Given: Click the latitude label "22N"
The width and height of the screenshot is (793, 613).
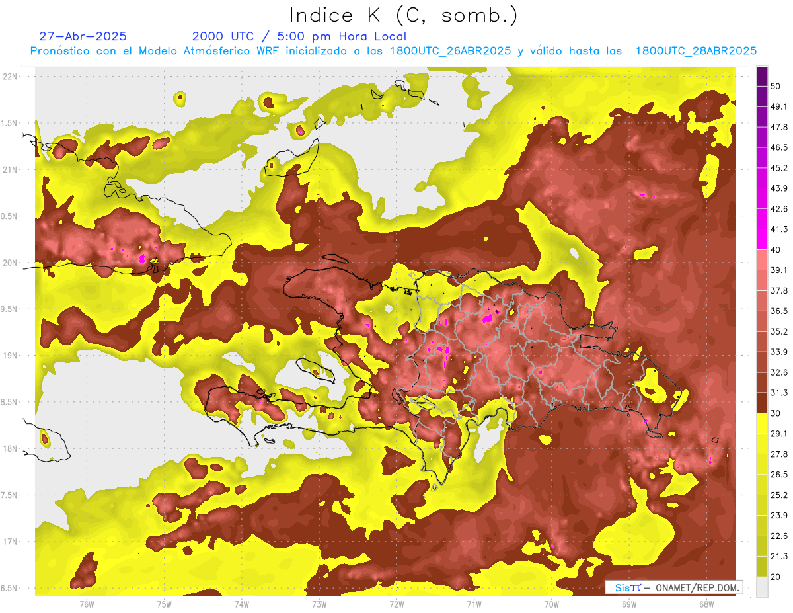Looking at the screenshot, I should pyautogui.click(x=11, y=76).
